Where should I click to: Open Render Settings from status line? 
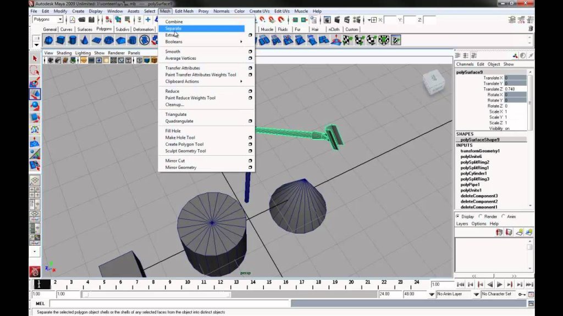tap(356, 20)
